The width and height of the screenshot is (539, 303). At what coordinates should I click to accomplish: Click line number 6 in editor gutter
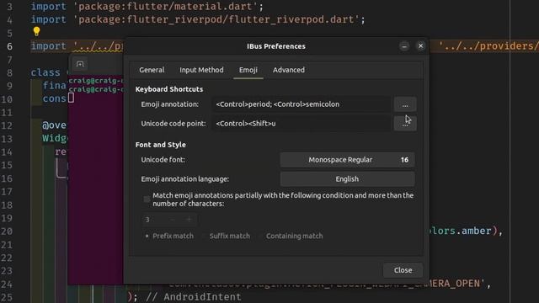click(9, 46)
